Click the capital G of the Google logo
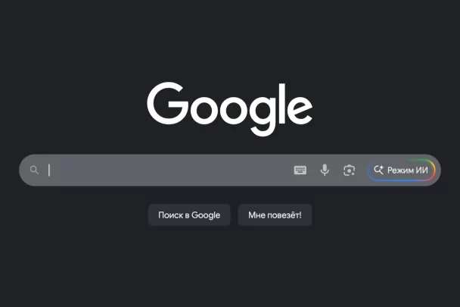460x307 pixels. [x=167, y=103]
